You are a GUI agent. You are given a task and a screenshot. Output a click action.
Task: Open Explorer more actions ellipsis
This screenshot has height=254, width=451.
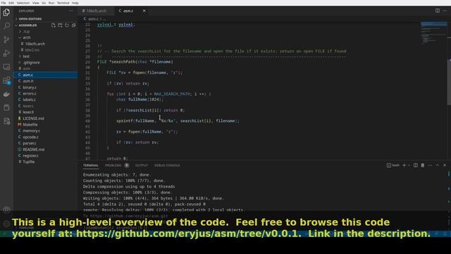[70, 11]
